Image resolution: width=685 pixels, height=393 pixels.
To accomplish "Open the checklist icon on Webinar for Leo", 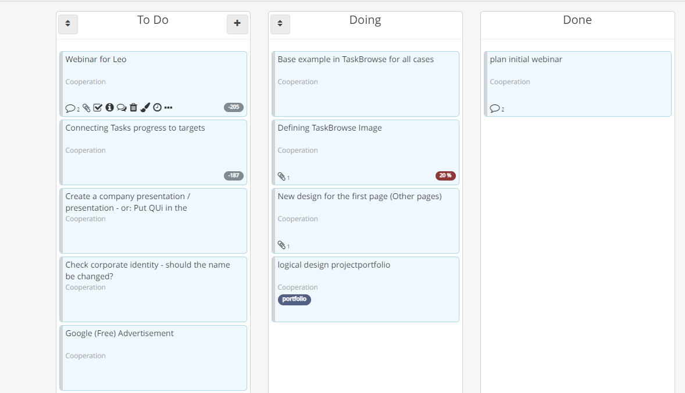I will (98, 107).
